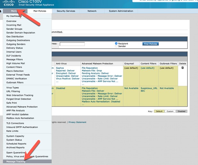Click Malware File: Drop text
Viewport: 198px width, 165px height.
92,70
